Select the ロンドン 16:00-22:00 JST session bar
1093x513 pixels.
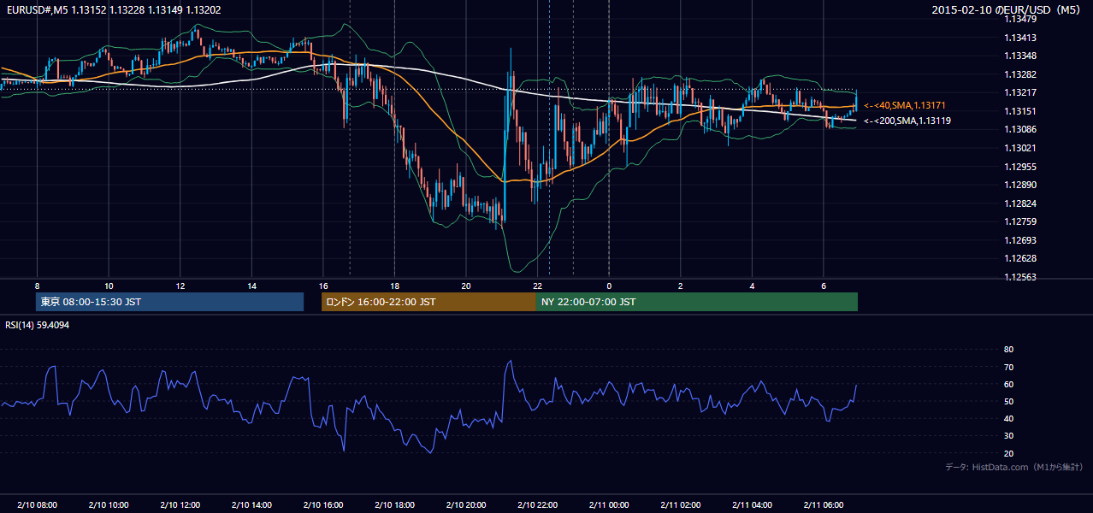point(428,302)
